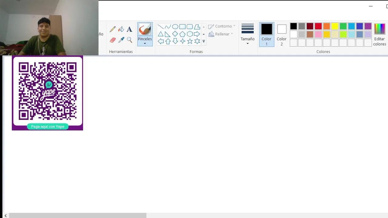Choose the Rounded rectangle shape
This screenshot has height=218, width=388.
point(190,27)
